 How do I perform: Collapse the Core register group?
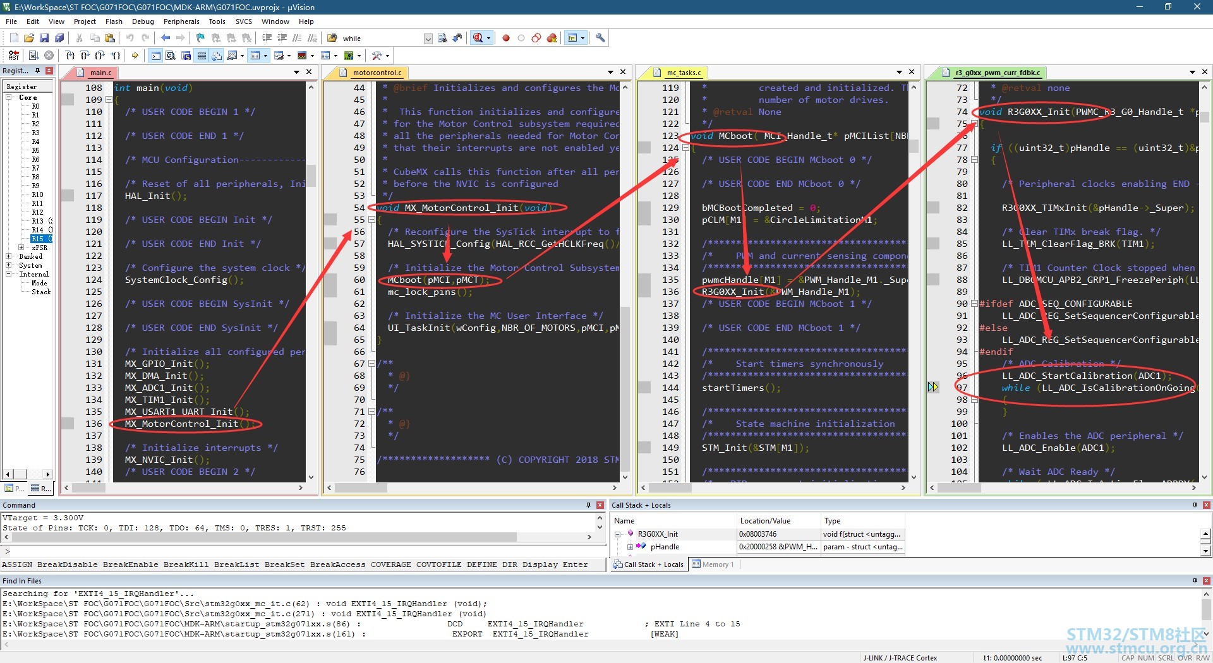pos(9,97)
